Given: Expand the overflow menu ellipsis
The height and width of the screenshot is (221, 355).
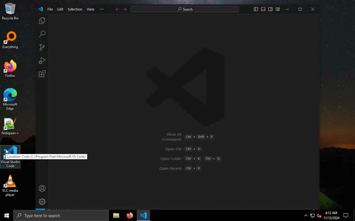Looking at the screenshot, I should 102,9.
